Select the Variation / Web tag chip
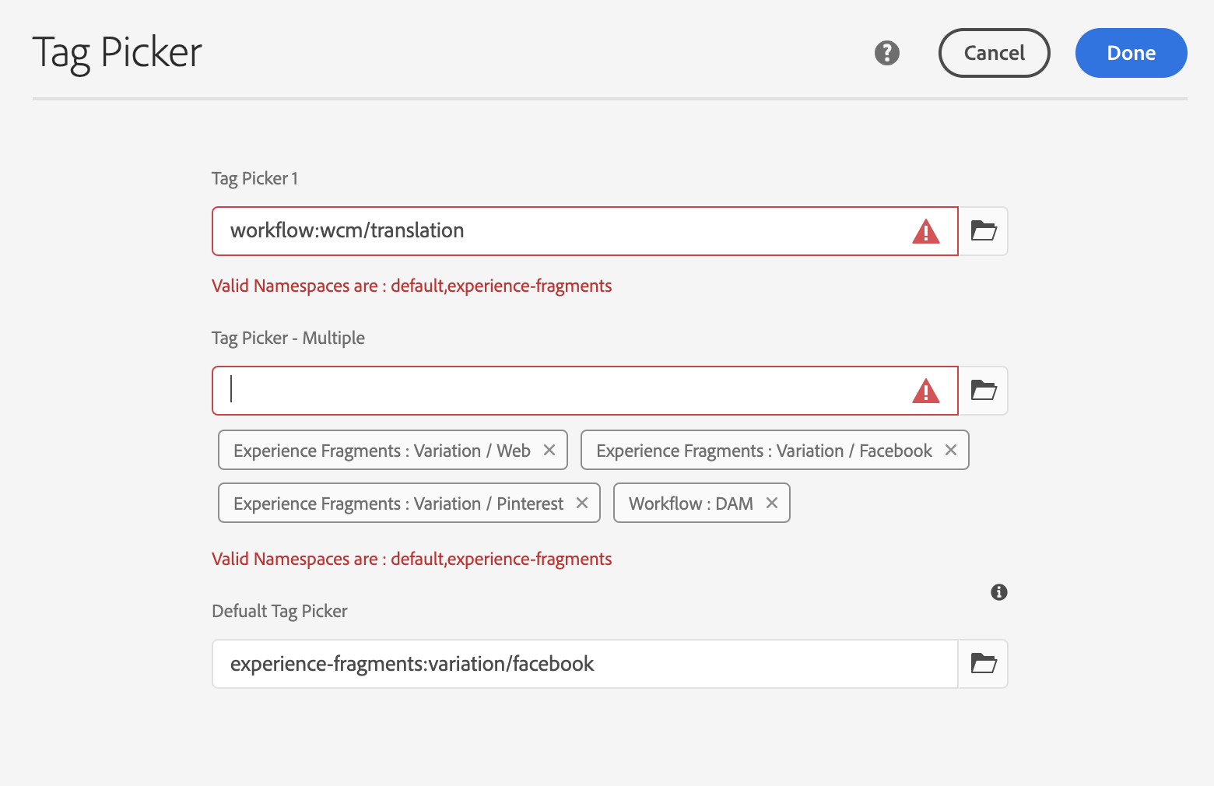Image resolution: width=1214 pixels, height=786 pixels. 381,451
